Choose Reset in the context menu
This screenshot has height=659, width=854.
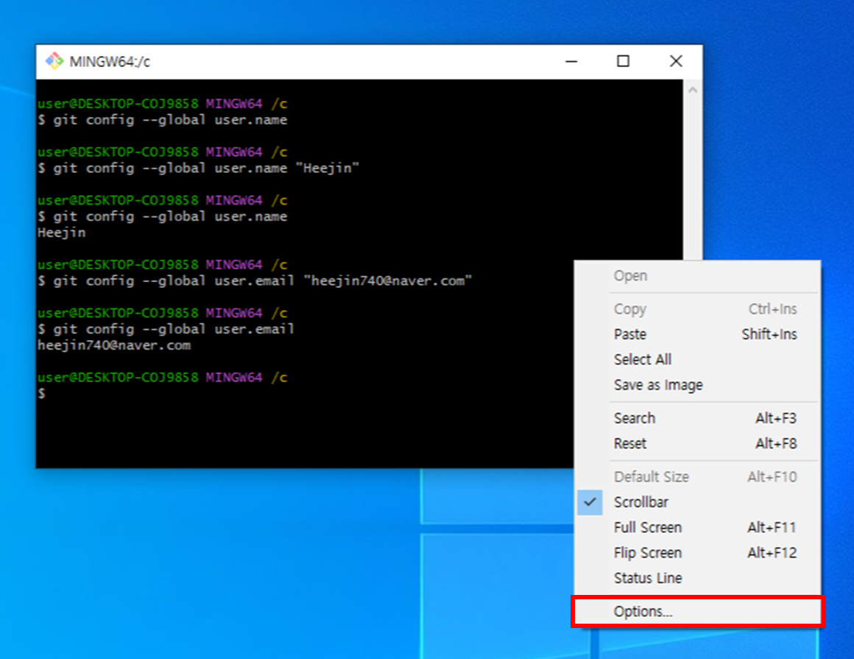coord(698,443)
